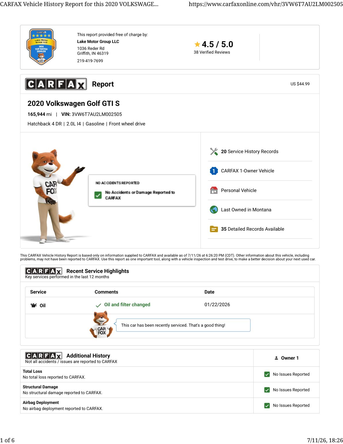Image resolution: width=343 pixels, height=444 pixels.
Task: Click the 38 Verified Reviews text
Action: click(x=212, y=52)
